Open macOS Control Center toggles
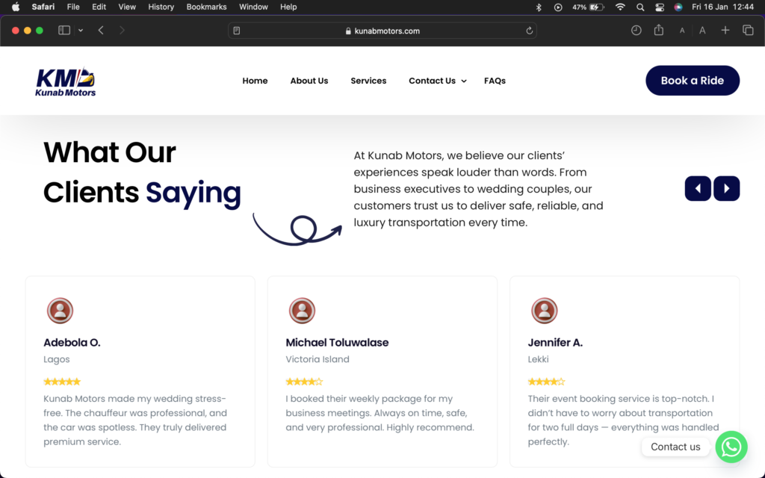The width and height of the screenshot is (765, 478). tap(660, 7)
